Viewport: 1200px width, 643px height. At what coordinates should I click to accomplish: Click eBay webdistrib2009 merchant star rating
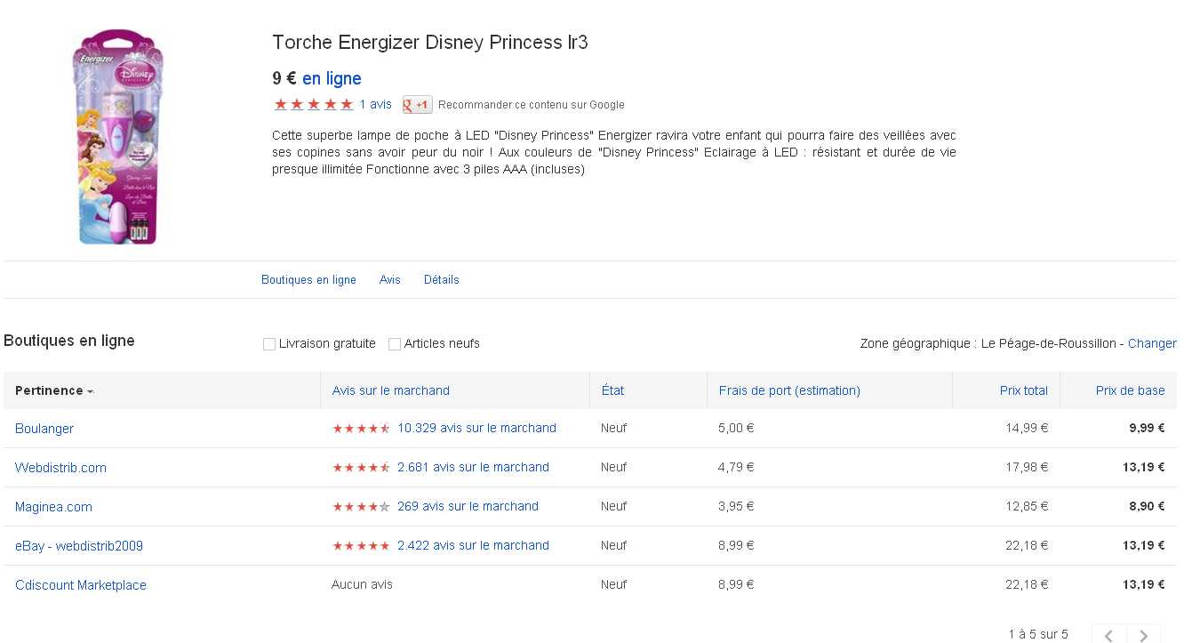tap(361, 546)
